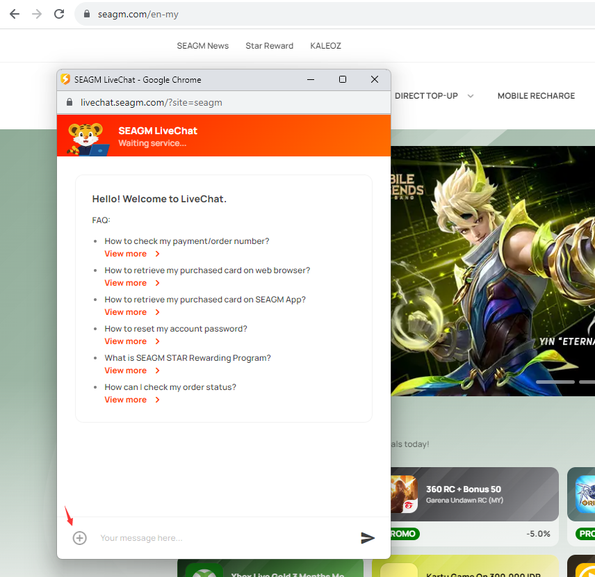Click the chevron beside web browser card View more

click(x=158, y=283)
